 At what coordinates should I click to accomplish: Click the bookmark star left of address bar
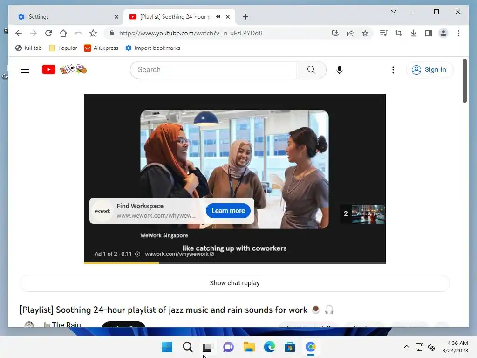point(93,33)
